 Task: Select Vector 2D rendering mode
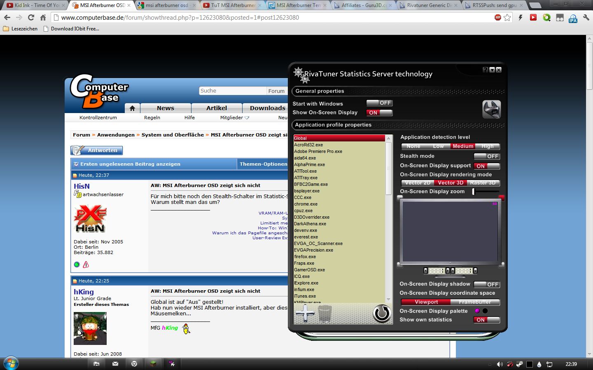click(418, 183)
